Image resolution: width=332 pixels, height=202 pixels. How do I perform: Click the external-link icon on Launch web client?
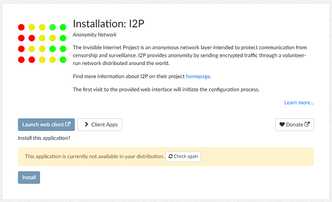pyautogui.click(x=68, y=124)
